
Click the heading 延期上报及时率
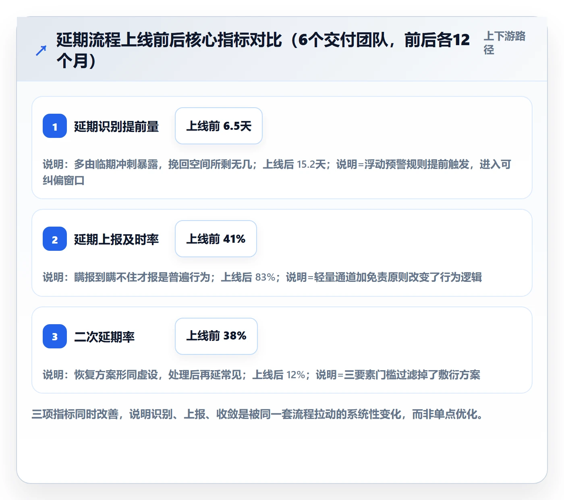coord(116,239)
